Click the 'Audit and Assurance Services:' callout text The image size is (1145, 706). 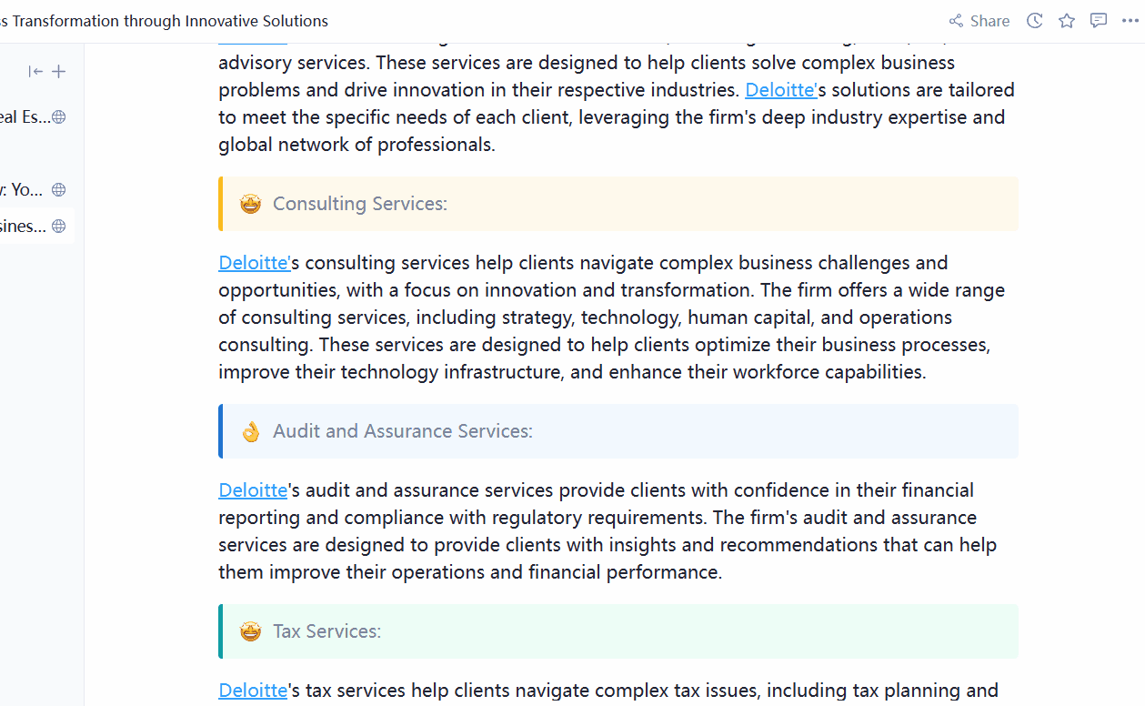click(x=403, y=431)
